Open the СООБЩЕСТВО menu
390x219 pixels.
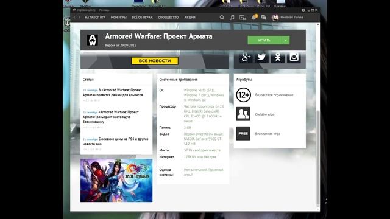[168, 18]
